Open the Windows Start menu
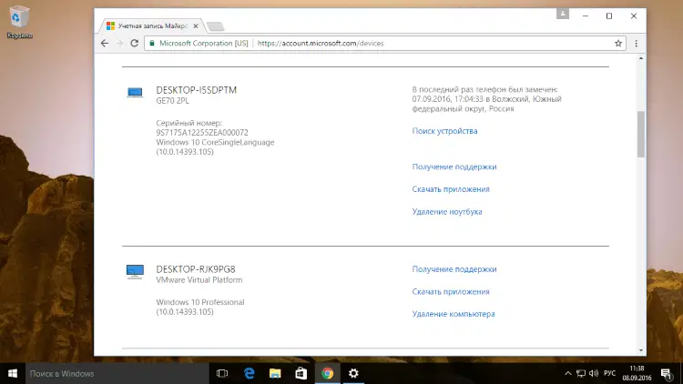The width and height of the screenshot is (683, 384). point(13,374)
